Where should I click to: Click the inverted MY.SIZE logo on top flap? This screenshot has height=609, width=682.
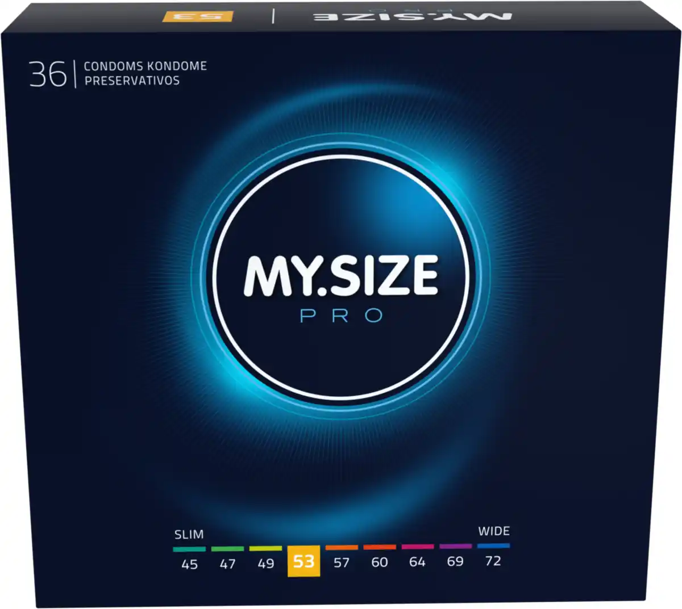pyautogui.click(x=411, y=15)
